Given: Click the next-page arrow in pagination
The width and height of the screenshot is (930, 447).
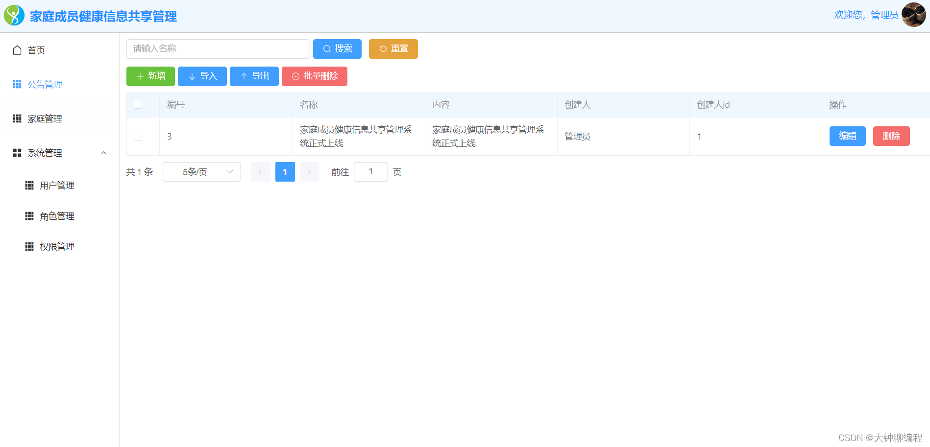Looking at the screenshot, I should (309, 171).
